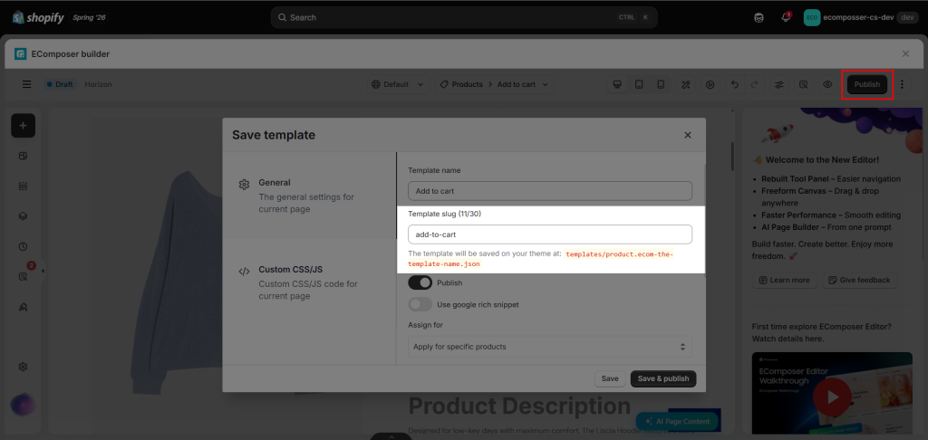This screenshot has width=928, height=440.
Task: Open the sidebar search icon with badge
Action: click(23, 276)
